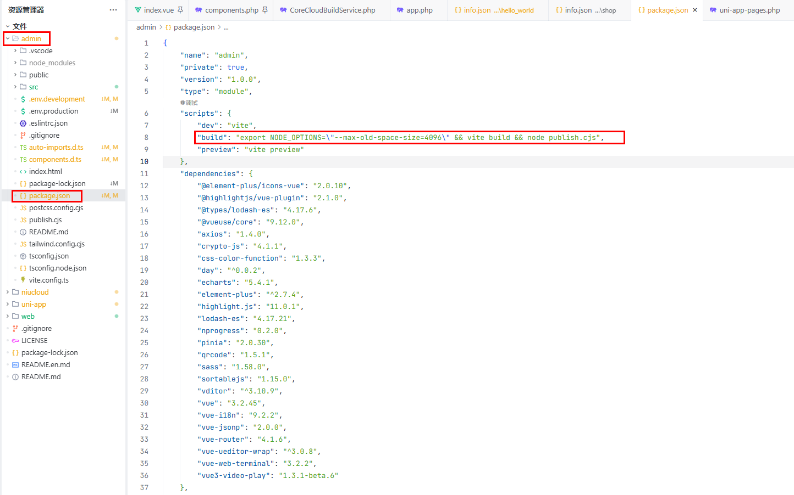The image size is (794, 495).
Task: Click the admin breadcrumb segment
Action: (146, 27)
